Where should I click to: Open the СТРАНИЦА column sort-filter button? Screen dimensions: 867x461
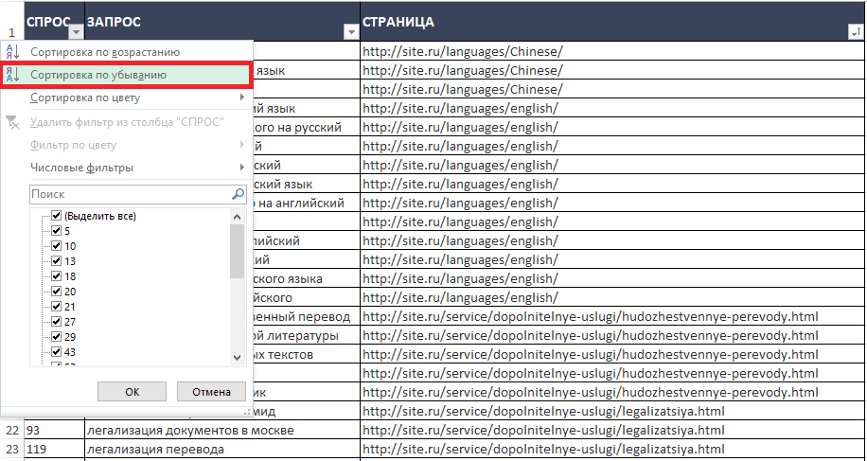tap(855, 32)
